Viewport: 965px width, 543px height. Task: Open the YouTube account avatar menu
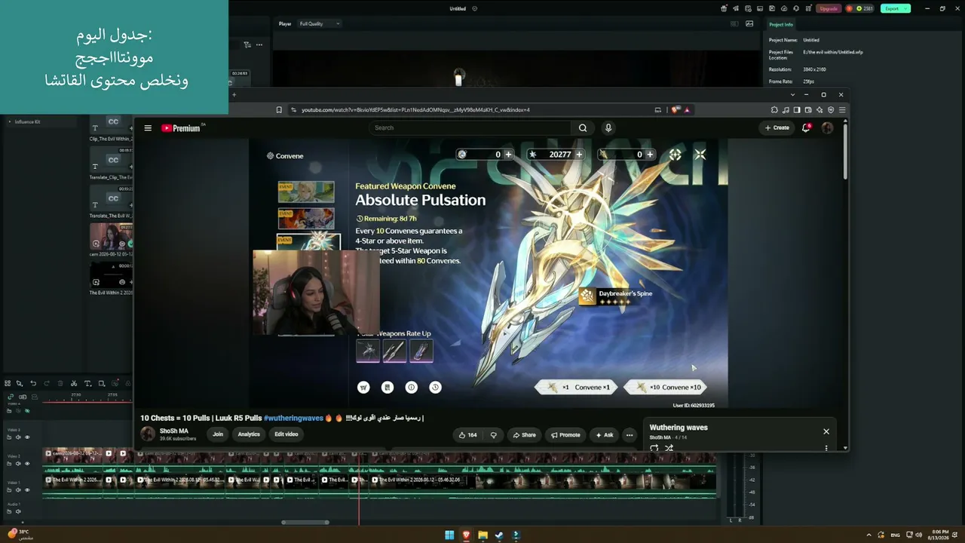coord(827,128)
